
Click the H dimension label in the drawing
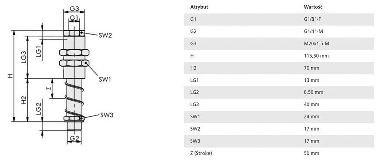[10, 76]
